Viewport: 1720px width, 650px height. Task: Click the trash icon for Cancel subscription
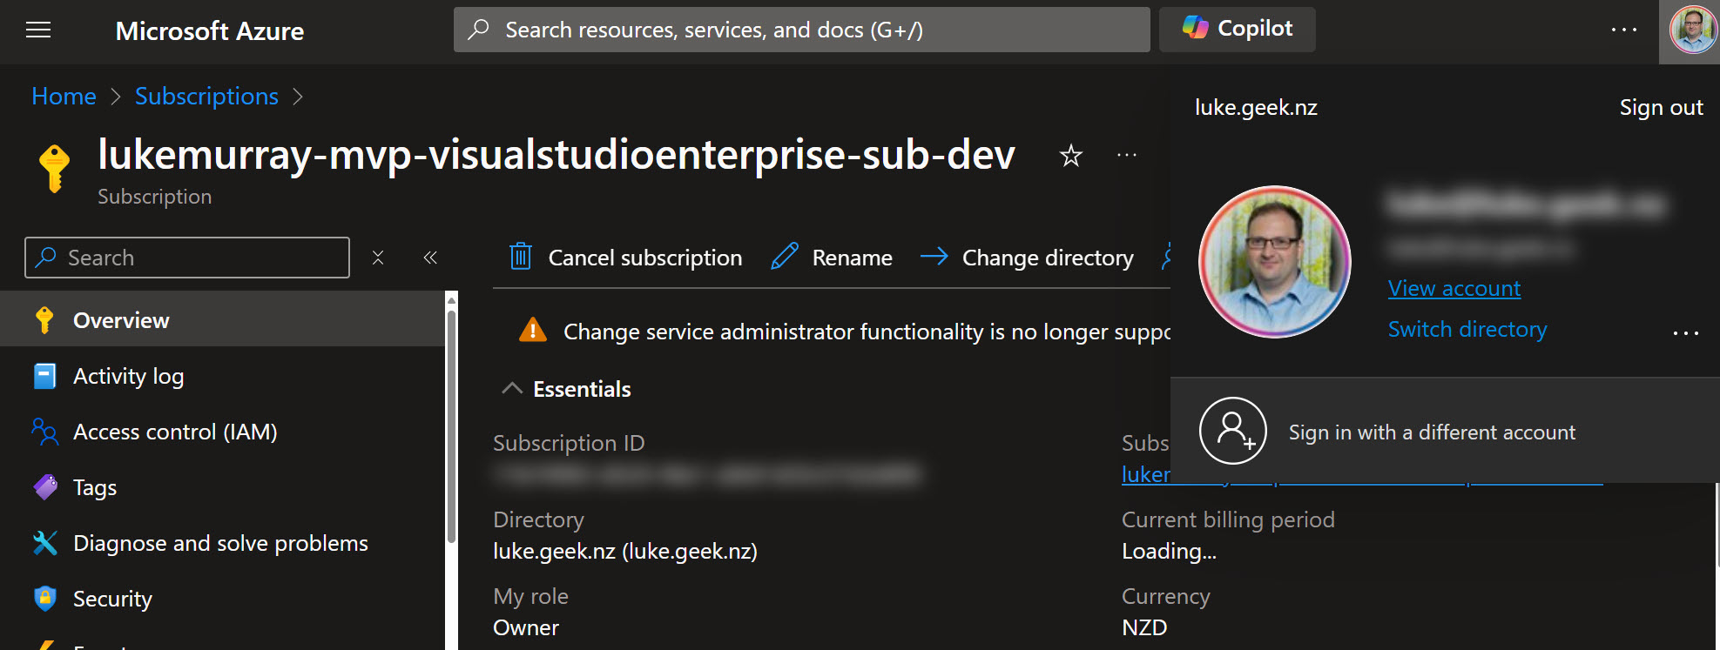[521, 257]
